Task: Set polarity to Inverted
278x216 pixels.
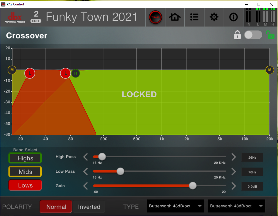Action: (89, 207)
